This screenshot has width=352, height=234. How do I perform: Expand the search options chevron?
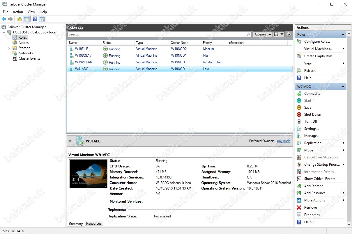click(289, 34)
